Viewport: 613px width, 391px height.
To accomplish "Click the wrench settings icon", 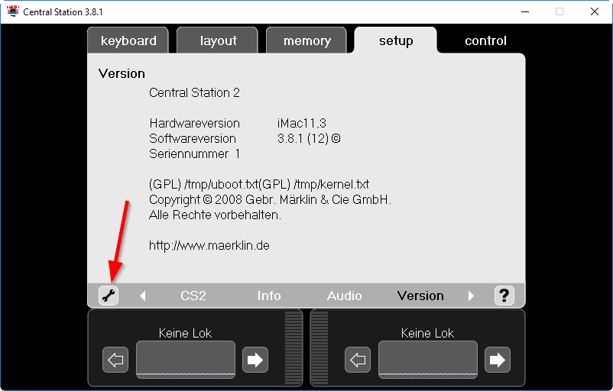I will 109,296.
